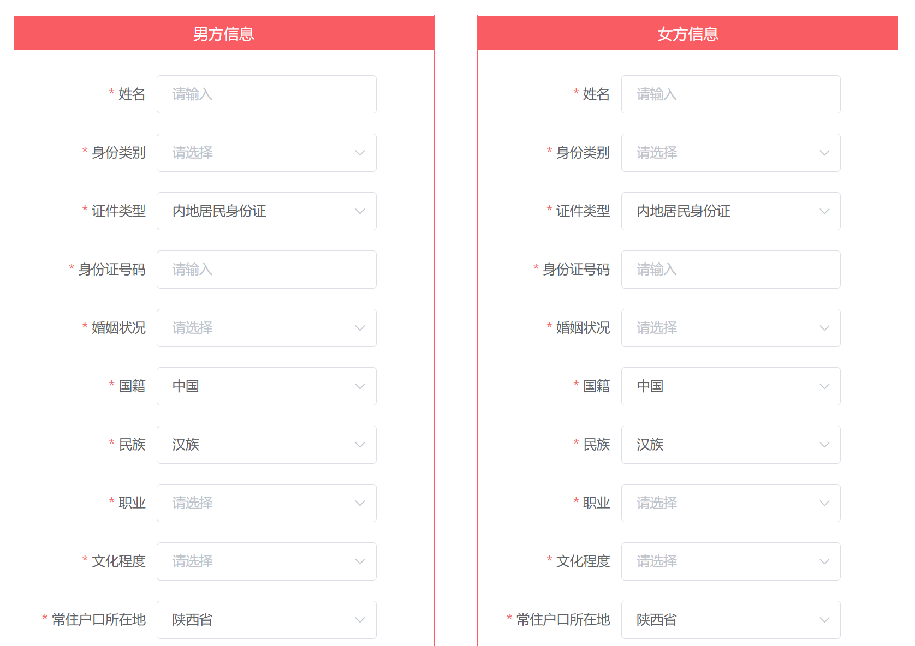The width and height of the screenshot is (915, 646).
Task: Open female identity category dropdown
Action: coord(730,153)
